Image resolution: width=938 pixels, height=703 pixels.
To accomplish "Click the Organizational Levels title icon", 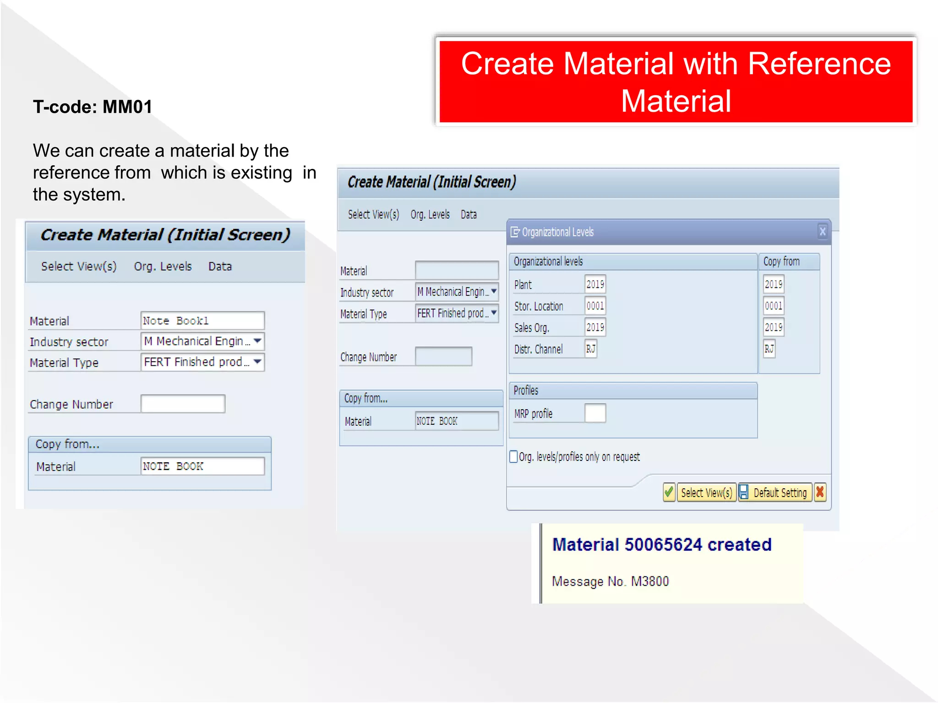I will (515, 232).
